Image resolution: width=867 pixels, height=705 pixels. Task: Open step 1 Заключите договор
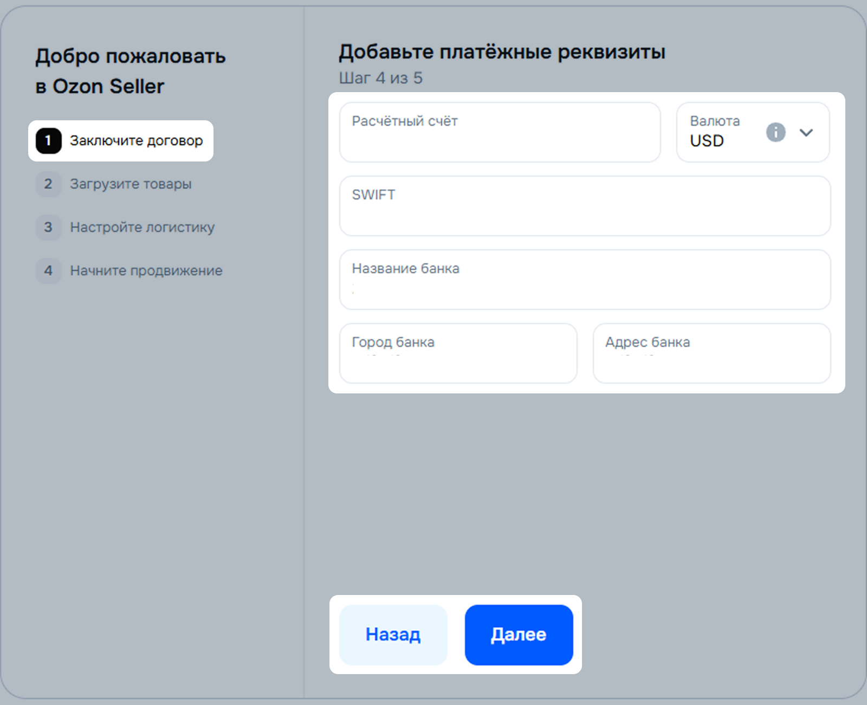click(x=121, y=141)
